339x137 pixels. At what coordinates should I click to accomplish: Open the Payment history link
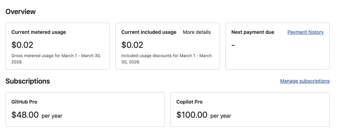(305, 32)
